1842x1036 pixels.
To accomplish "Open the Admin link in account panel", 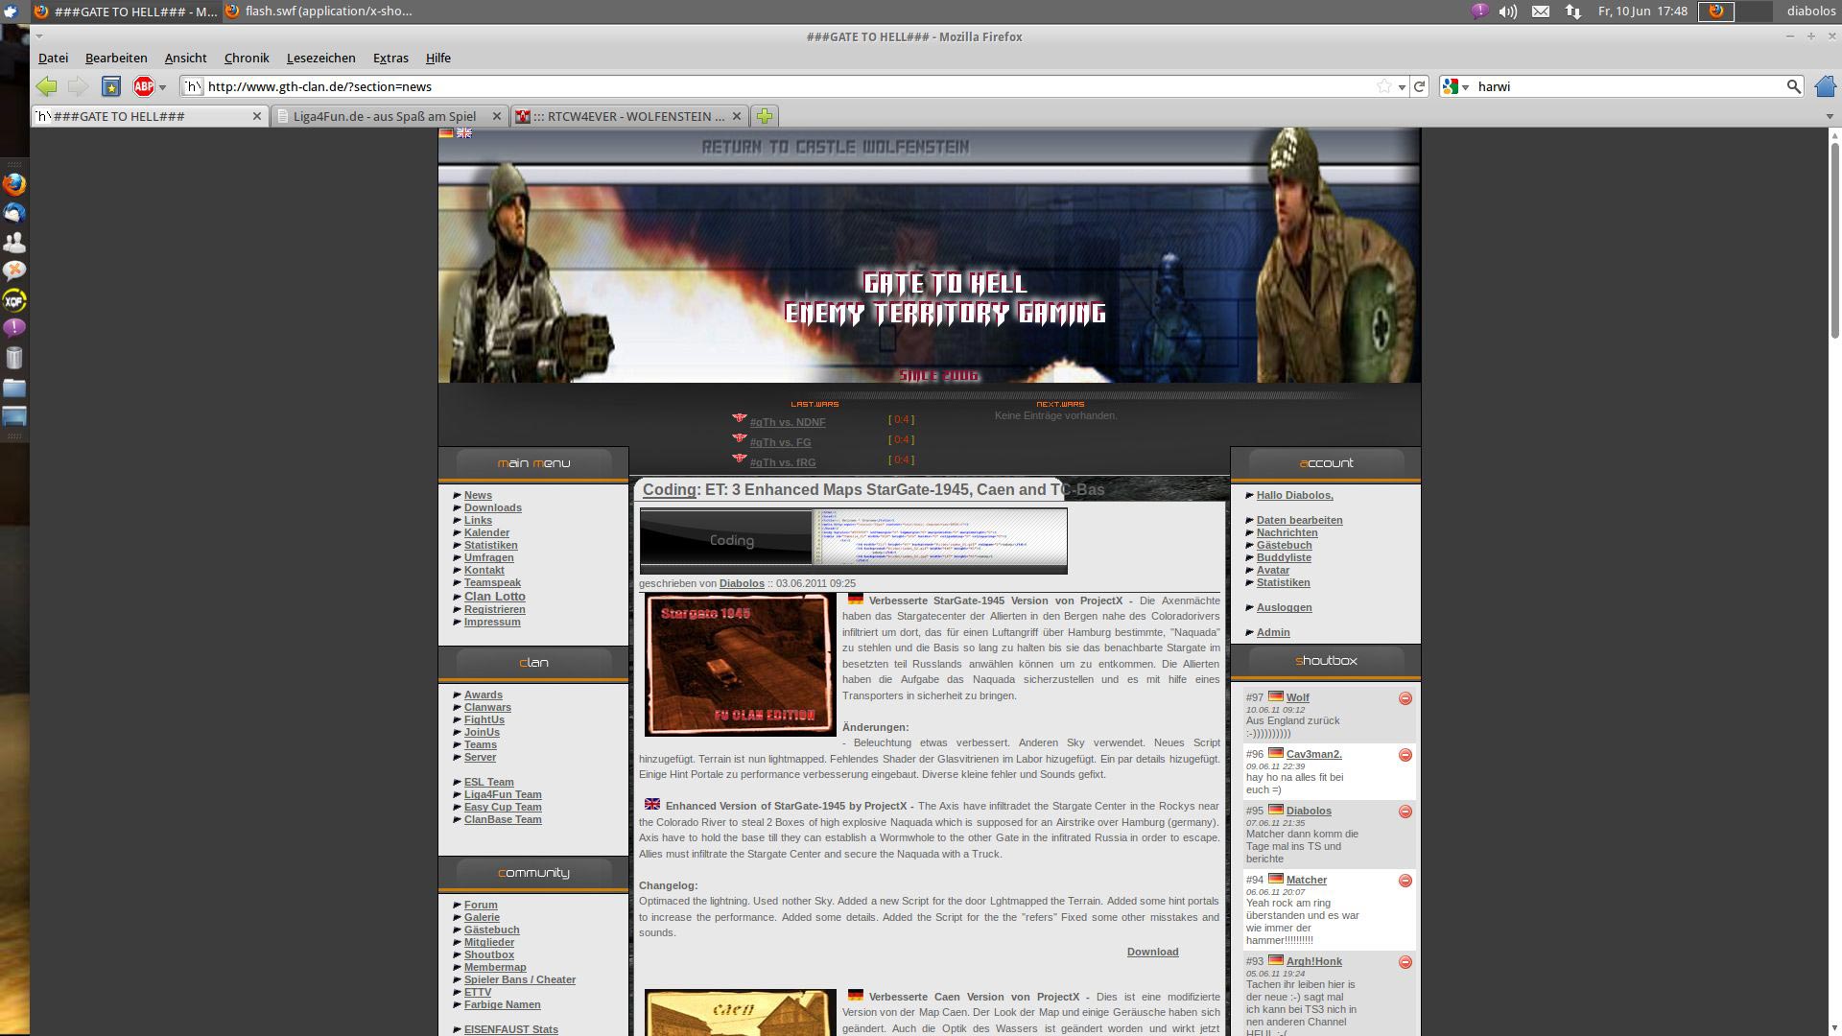I will pyautogui.click(x=1273, y=632).
